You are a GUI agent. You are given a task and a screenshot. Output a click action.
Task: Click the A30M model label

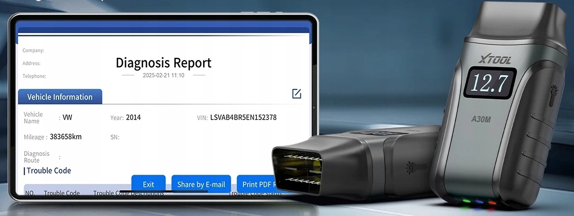click(x=480, y=118)
